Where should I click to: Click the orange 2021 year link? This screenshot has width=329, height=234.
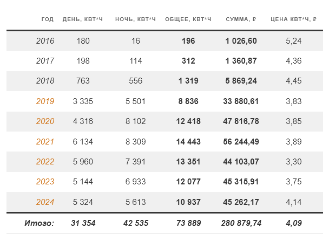pos(45,142)
